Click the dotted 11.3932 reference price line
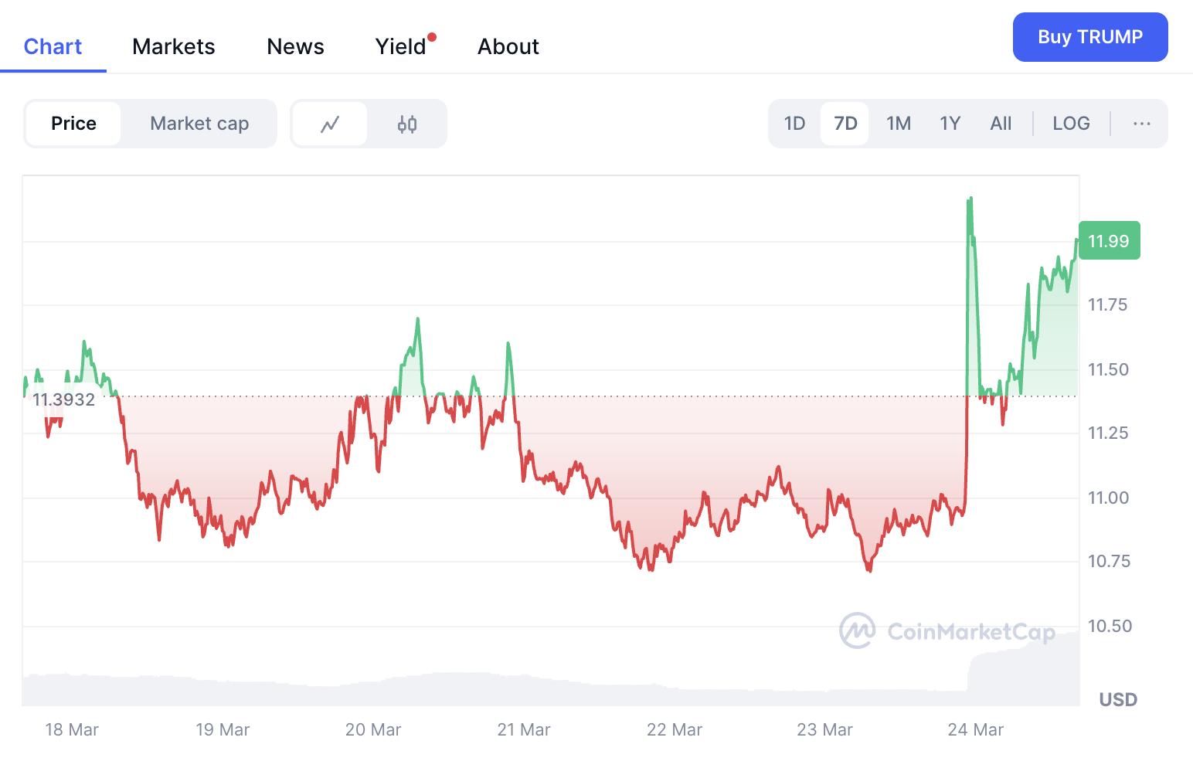1193x768 pixels. tap(541, 395)
